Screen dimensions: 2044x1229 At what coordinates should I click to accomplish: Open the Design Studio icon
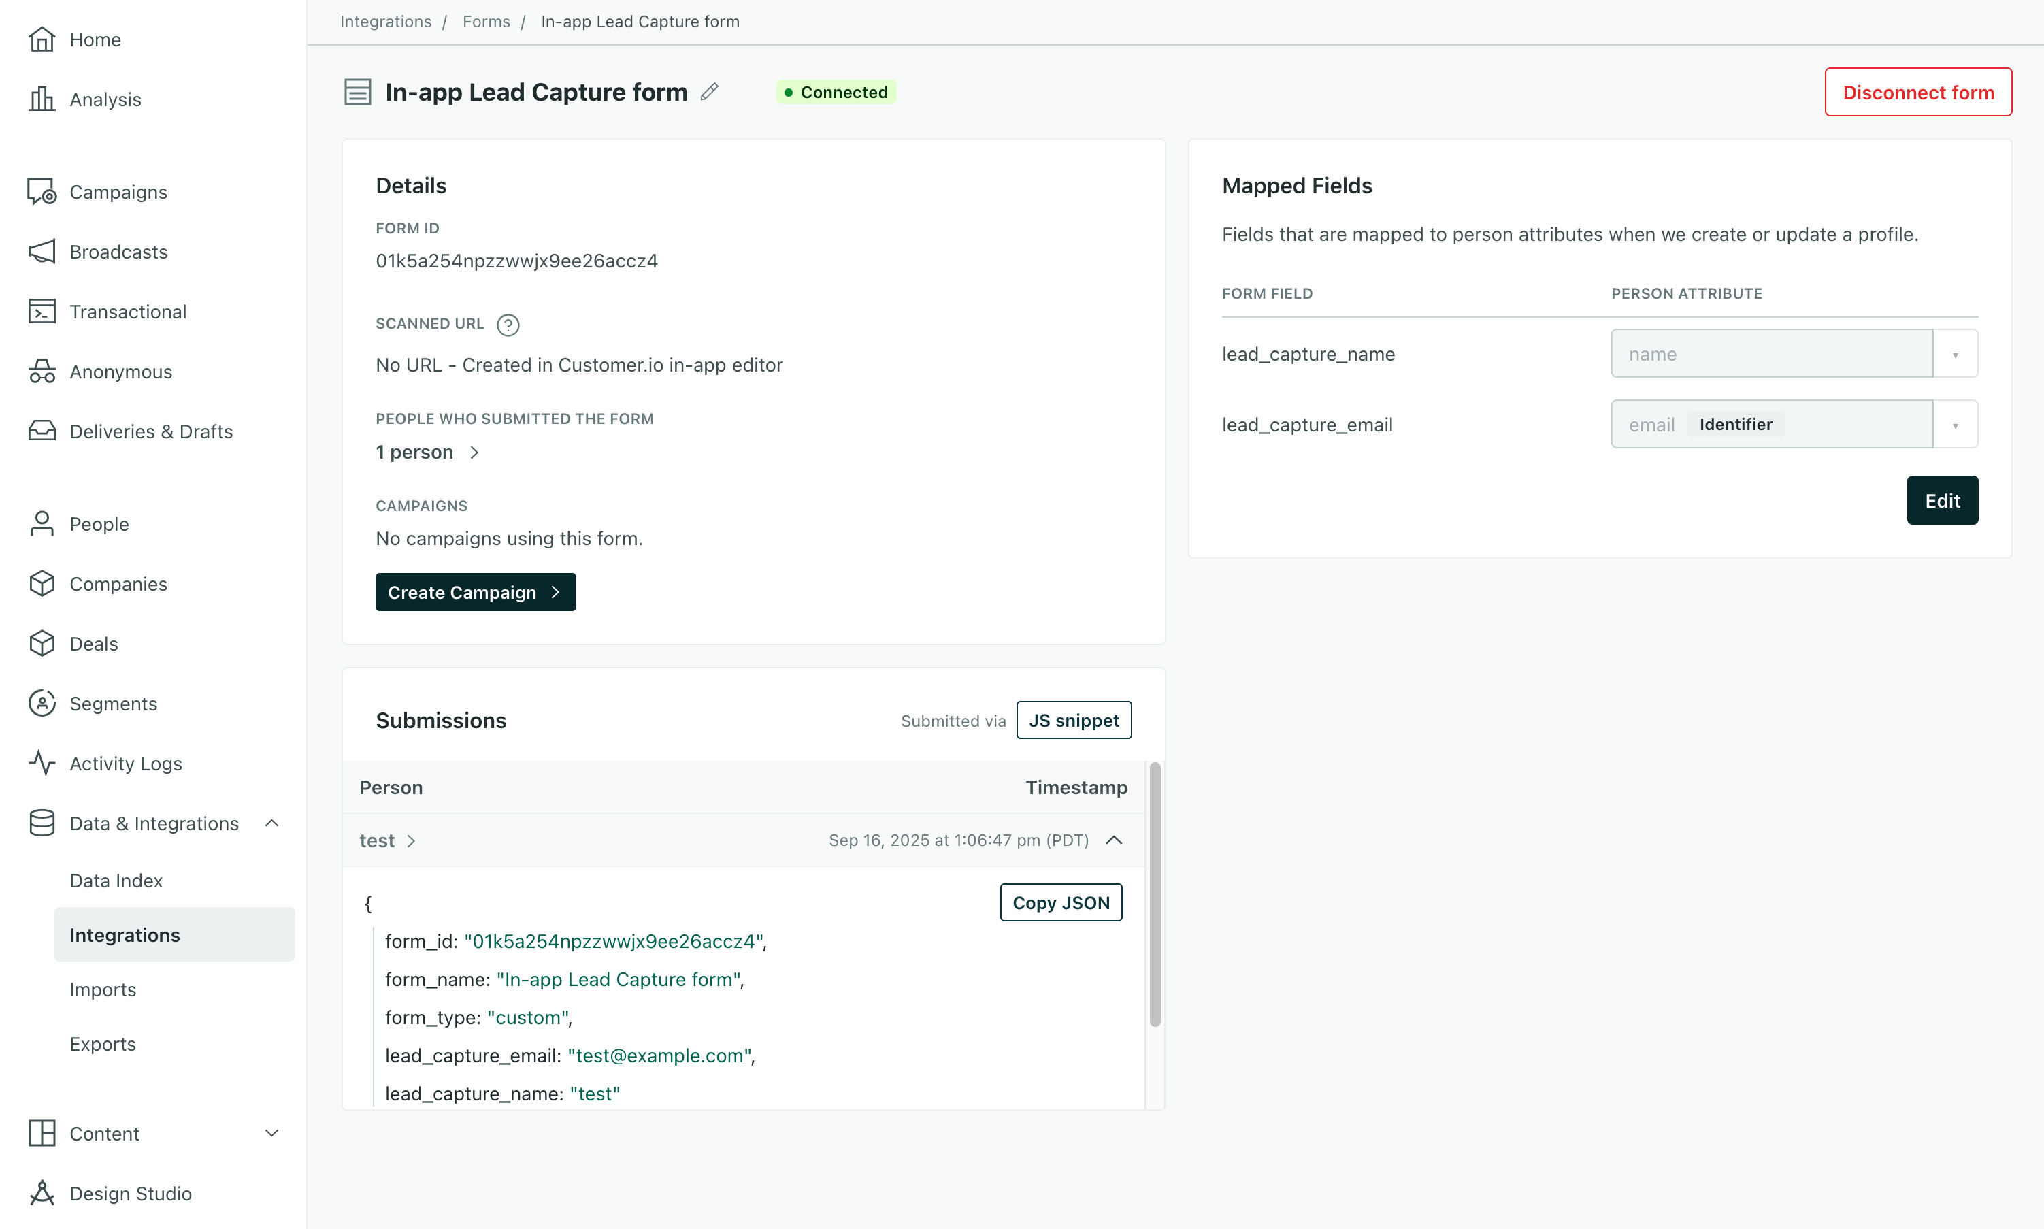click(42, 1194)
